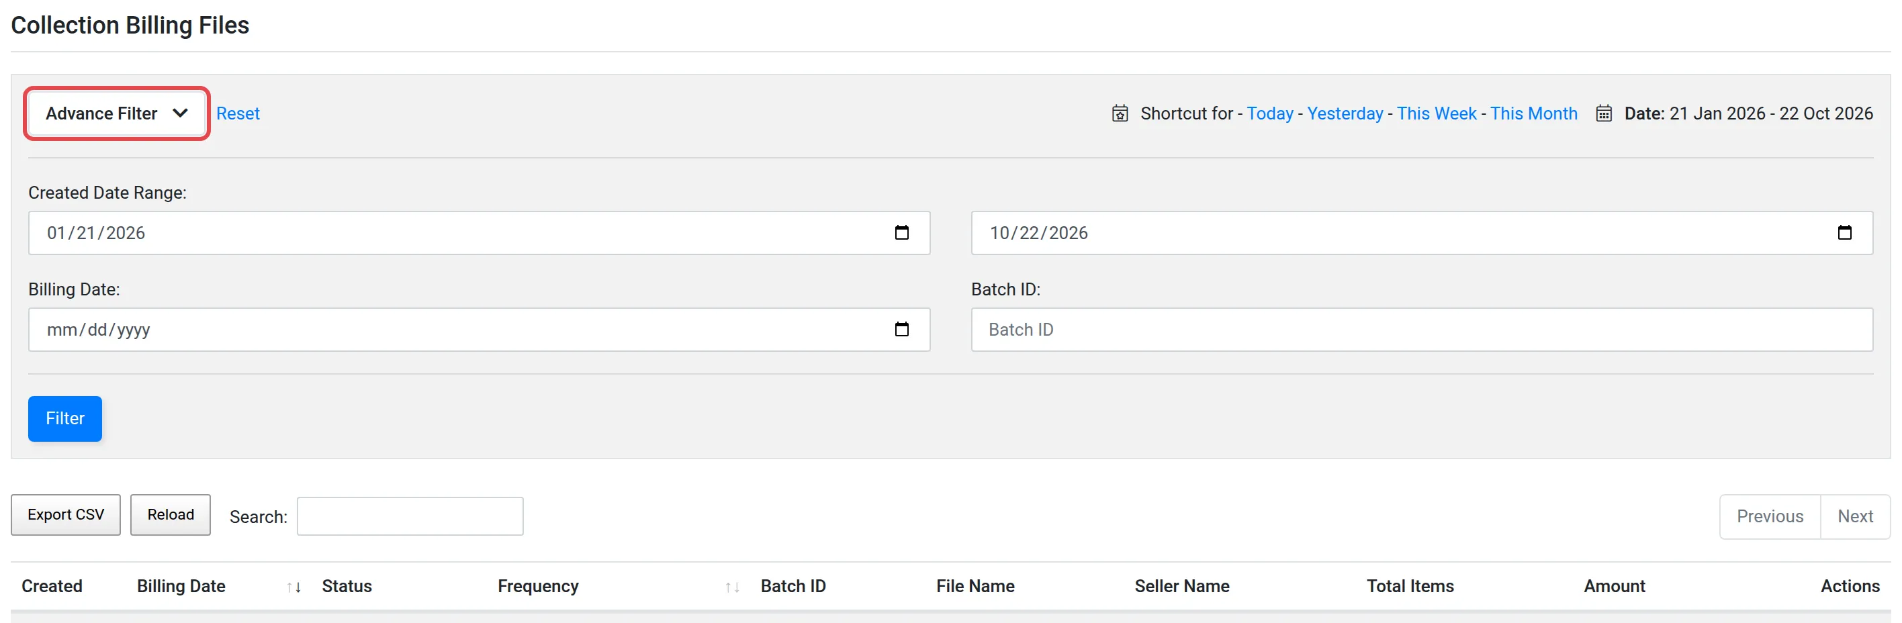Sort by Frequency column header

click(537, 586)
